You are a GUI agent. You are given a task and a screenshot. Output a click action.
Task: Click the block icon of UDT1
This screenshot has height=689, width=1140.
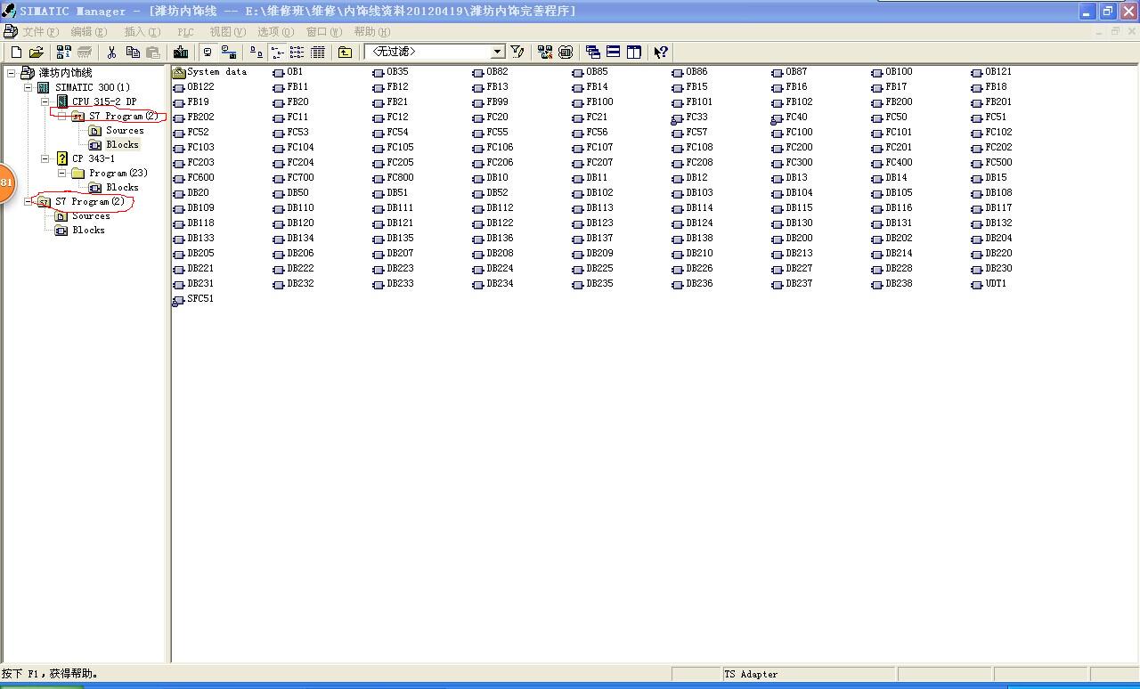click(x=976, y=284)
